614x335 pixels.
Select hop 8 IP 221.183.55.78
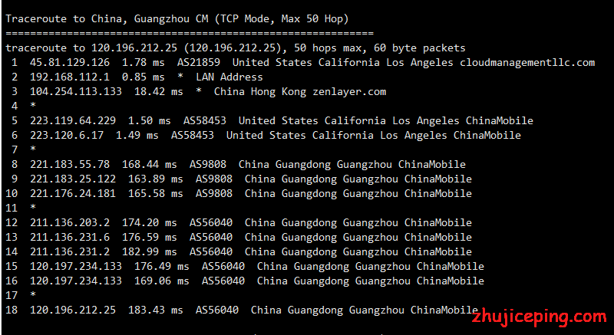click(x=70, y=165)
